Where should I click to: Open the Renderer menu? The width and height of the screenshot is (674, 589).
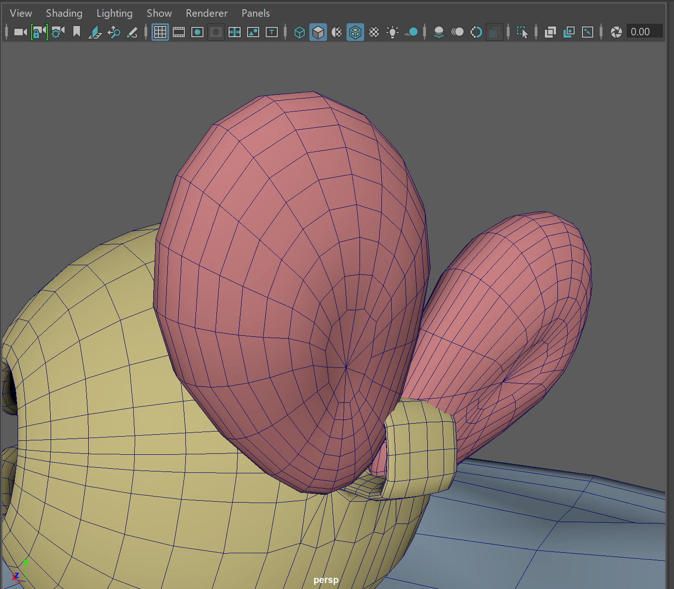(x=207, y=13)
